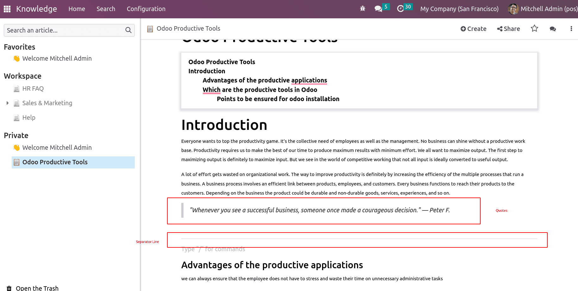This screenshot has height=291, width=578.
Task: Open the Help article
Action: pyautogui.click(x=29, y=118)
